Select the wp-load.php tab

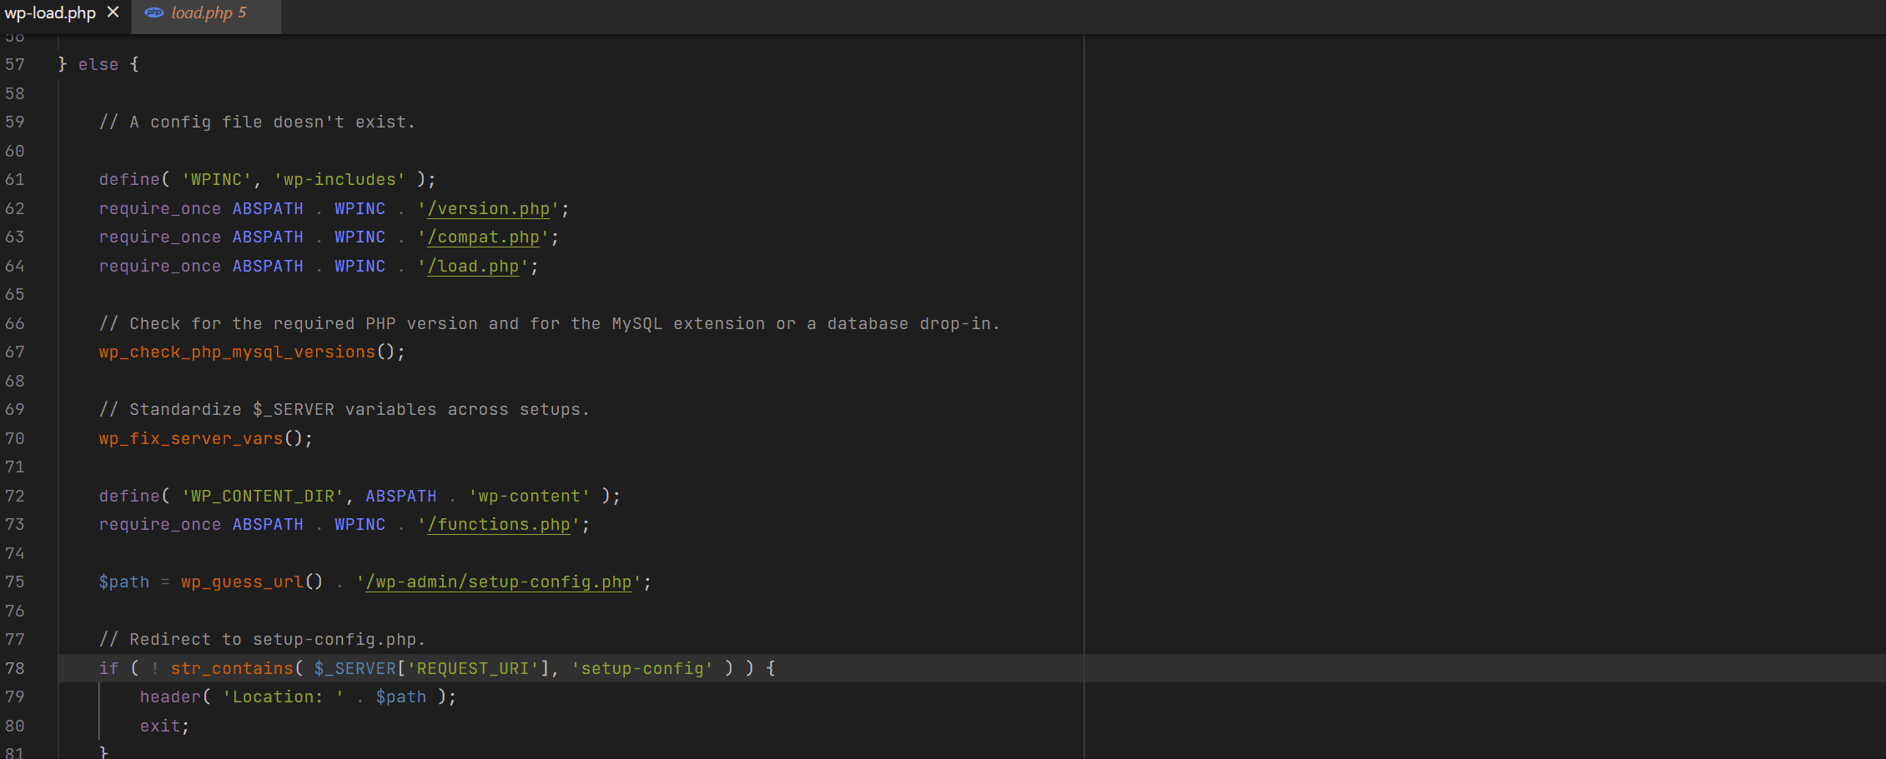(50, 12)
